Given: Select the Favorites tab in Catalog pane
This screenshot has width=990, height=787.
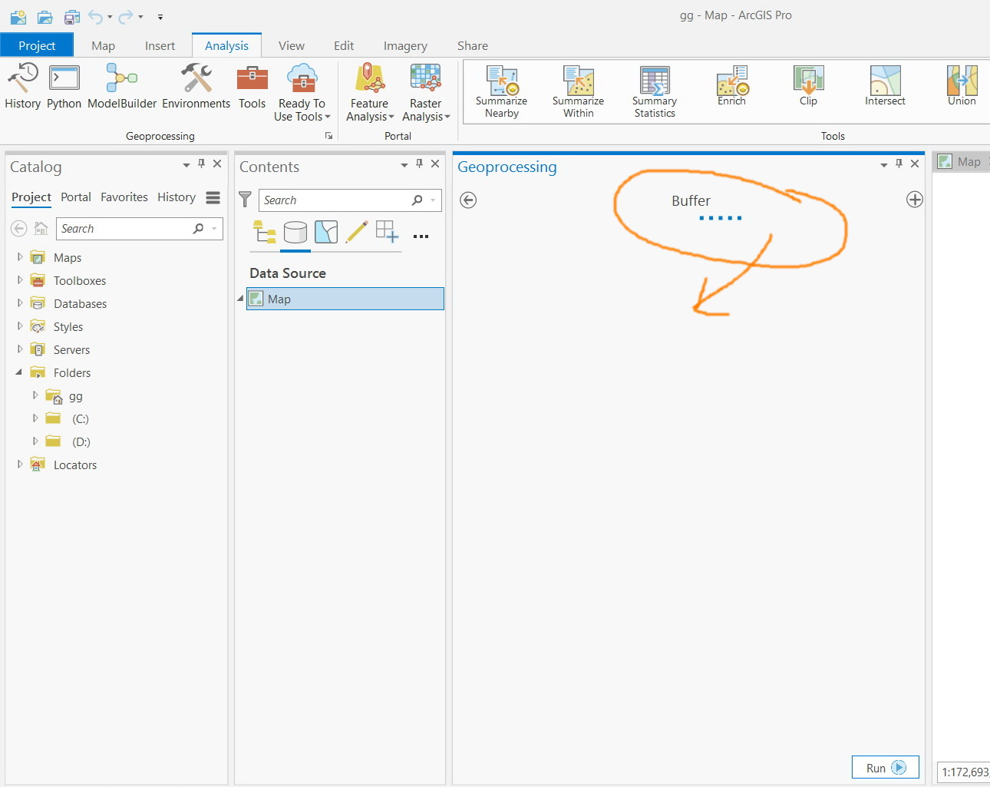Looking at the screenshot, I should coord(124,197).
